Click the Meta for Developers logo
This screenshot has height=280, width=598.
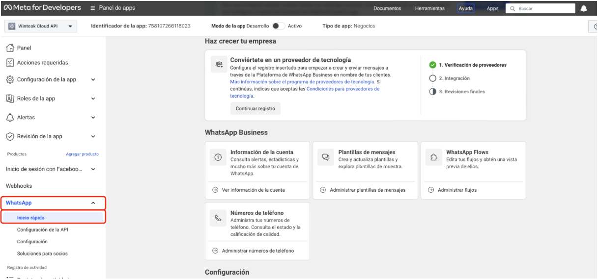(x=42, y=8)
